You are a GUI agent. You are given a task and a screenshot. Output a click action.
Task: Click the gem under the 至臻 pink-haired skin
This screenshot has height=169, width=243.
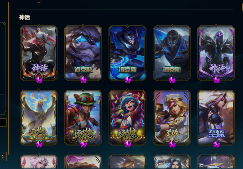(x=216, y=144)
